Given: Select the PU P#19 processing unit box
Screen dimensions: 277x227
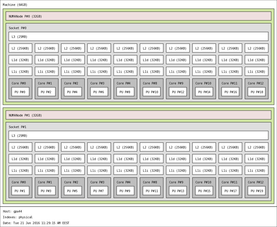Looking at the screenshot, I should [257, 191].
